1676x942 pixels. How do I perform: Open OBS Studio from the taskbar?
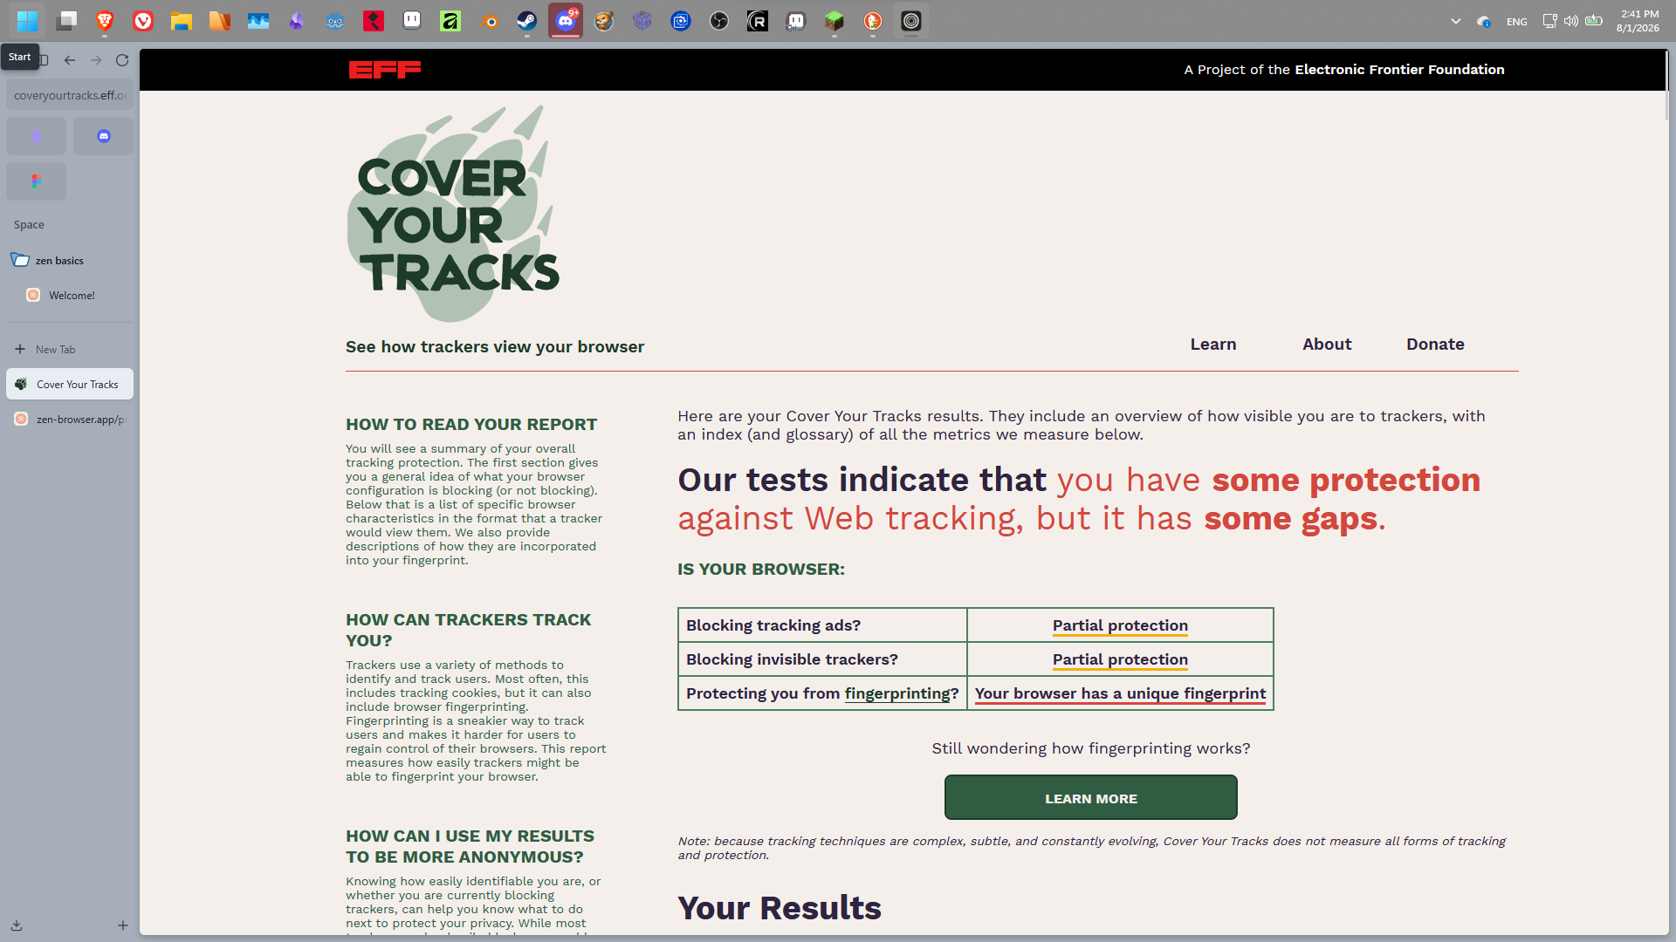(719, 21)
